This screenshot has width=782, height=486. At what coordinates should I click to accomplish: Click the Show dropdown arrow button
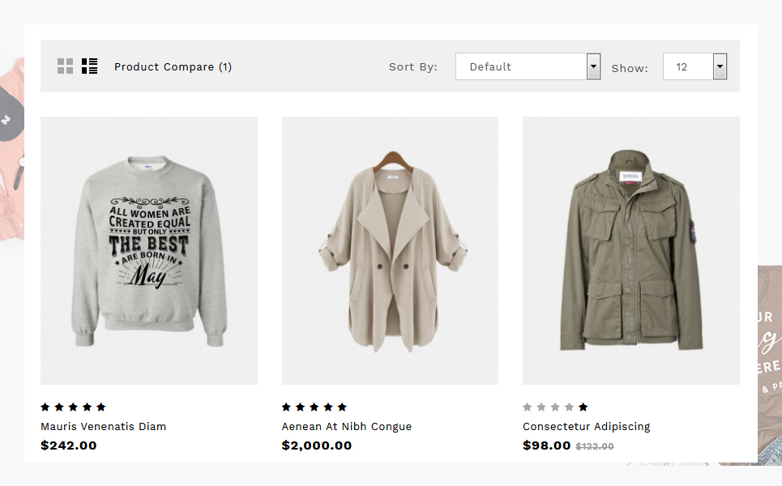tap(720, 66)
